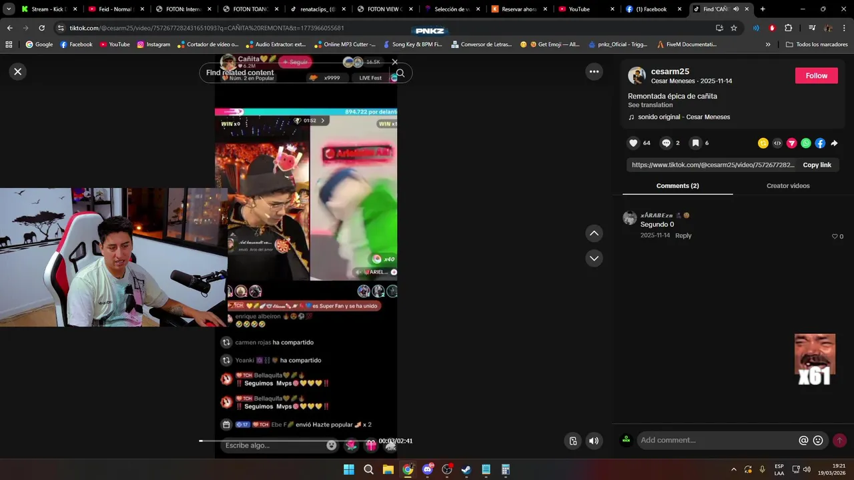Click the browser back arrow
The image size is (854, 480).
coord(10,28)
